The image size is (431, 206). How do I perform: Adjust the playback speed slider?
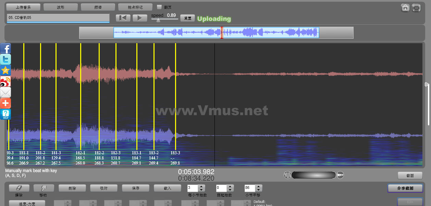click(x=158, y=20)
